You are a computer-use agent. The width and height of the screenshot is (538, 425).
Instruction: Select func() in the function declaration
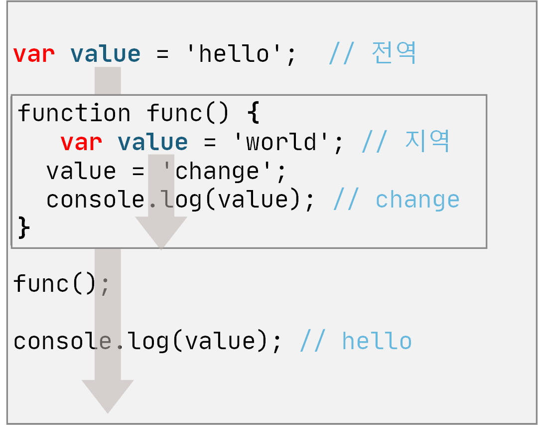[188, 113]
